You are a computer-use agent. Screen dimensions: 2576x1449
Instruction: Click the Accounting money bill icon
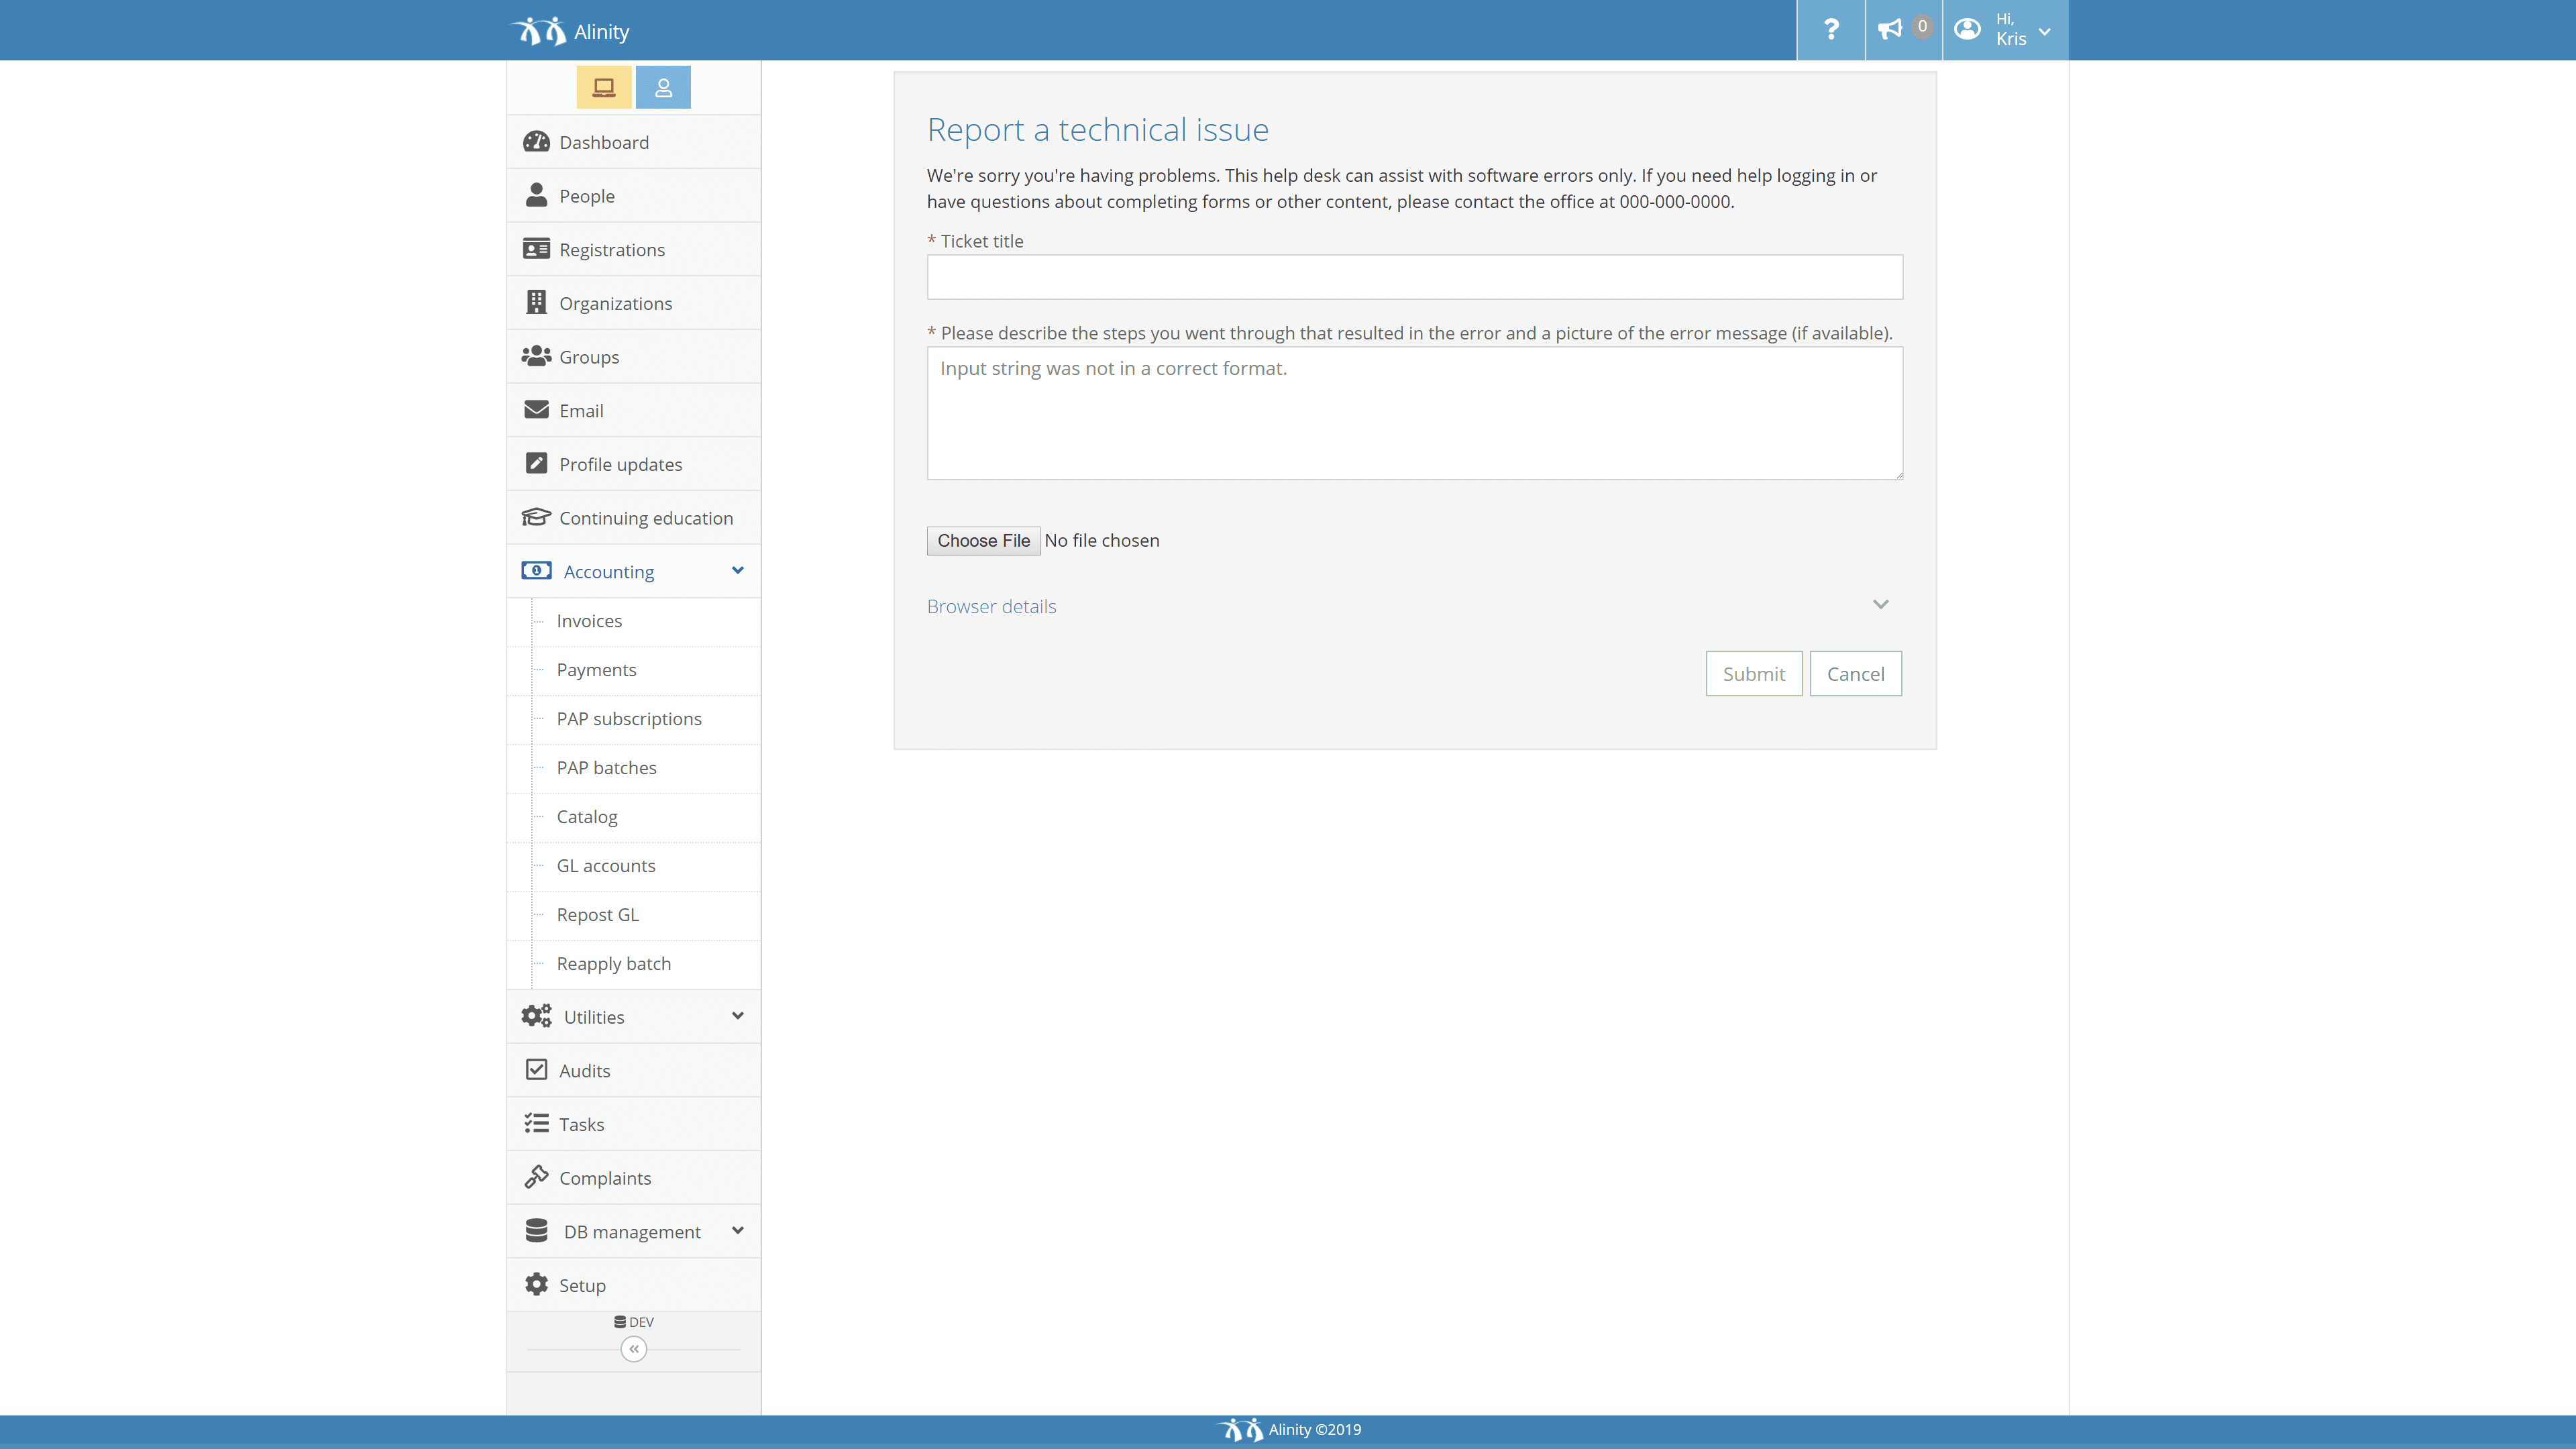pos(536,571)
